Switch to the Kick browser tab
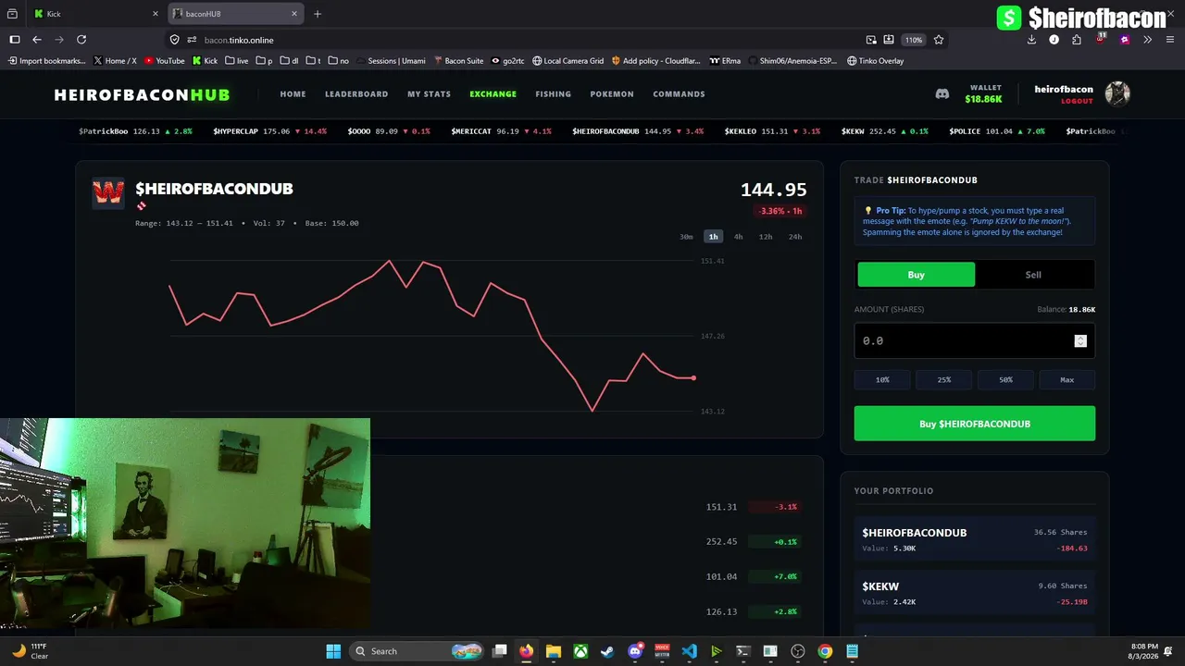The image size is (1185, 666). (95, 14)
